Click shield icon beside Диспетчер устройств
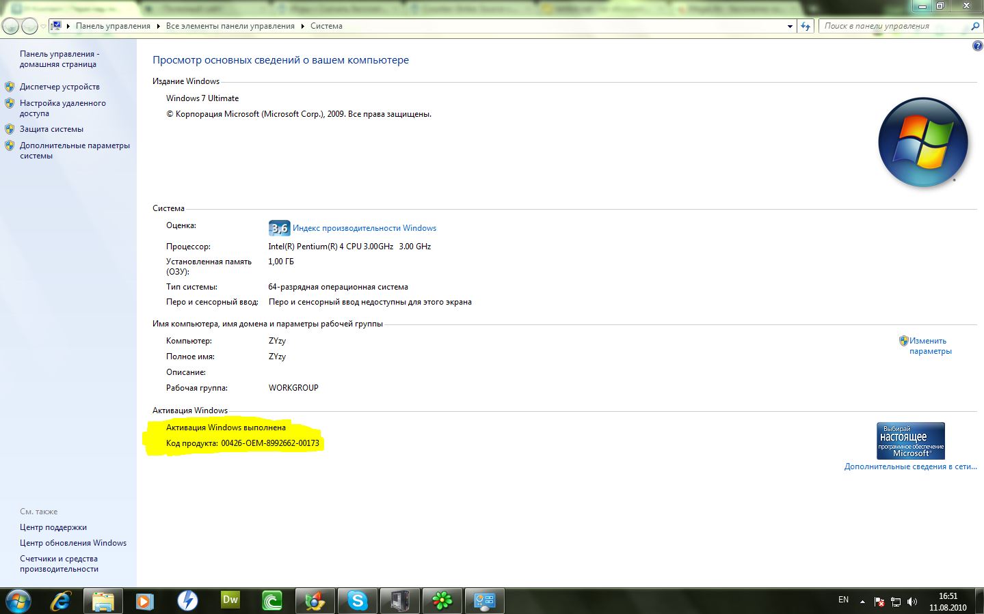 [10, 87]
